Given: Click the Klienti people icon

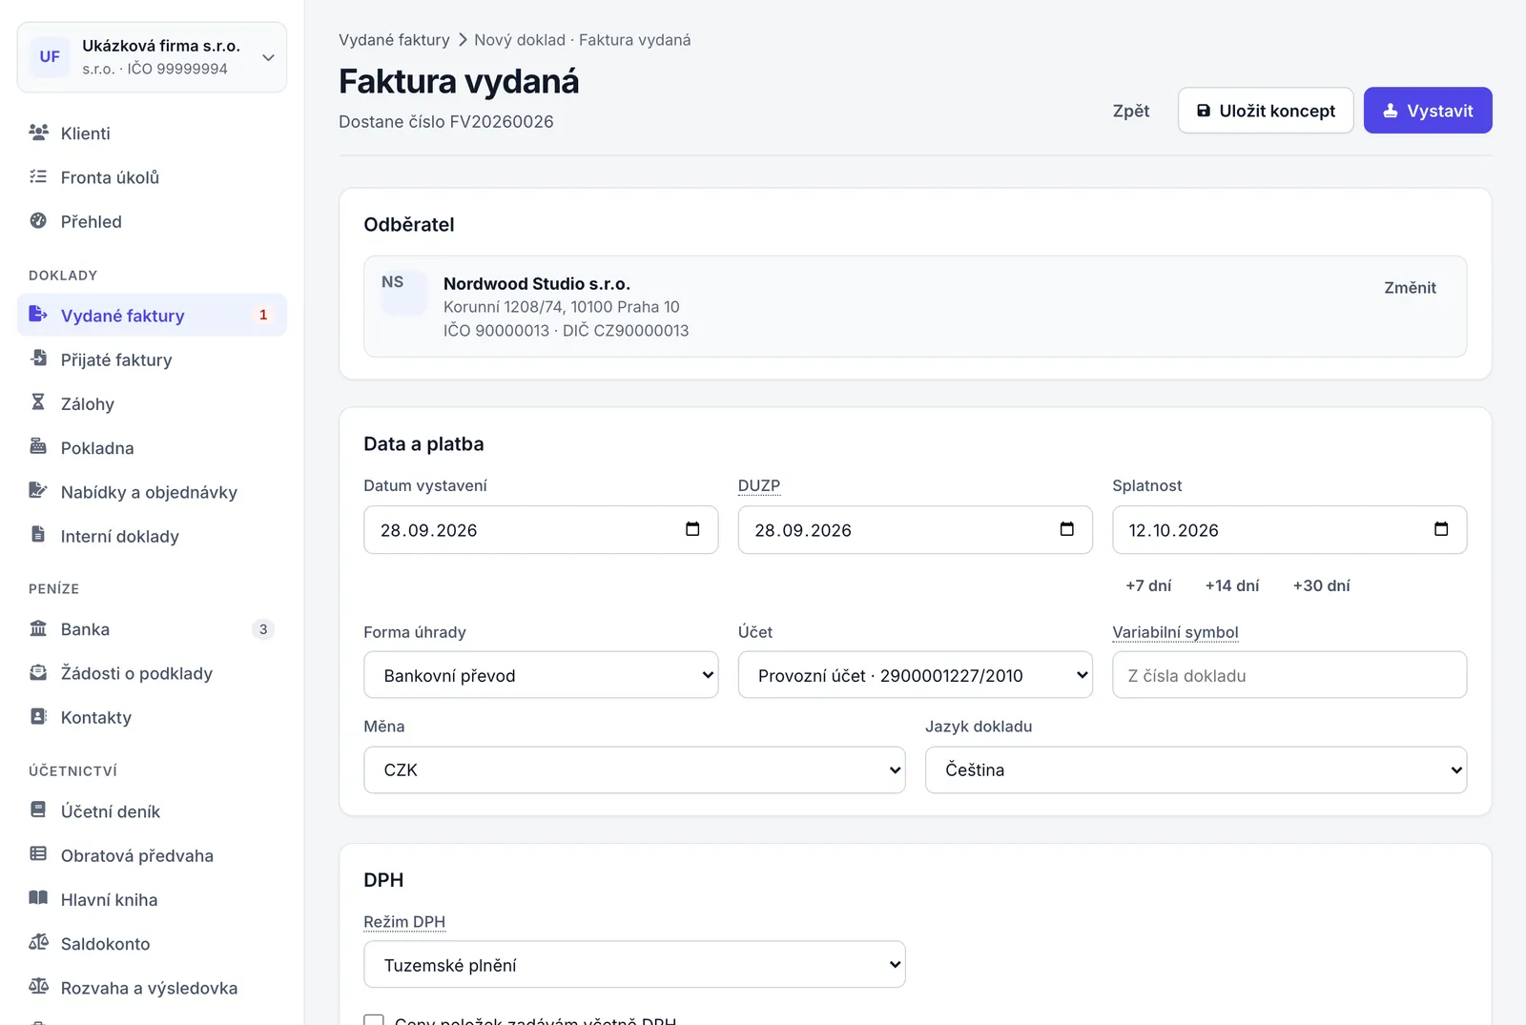Looking at the screenshot, I should pos(38,133).
